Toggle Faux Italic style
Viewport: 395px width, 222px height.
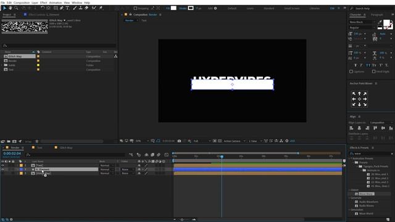coord(362,65)
